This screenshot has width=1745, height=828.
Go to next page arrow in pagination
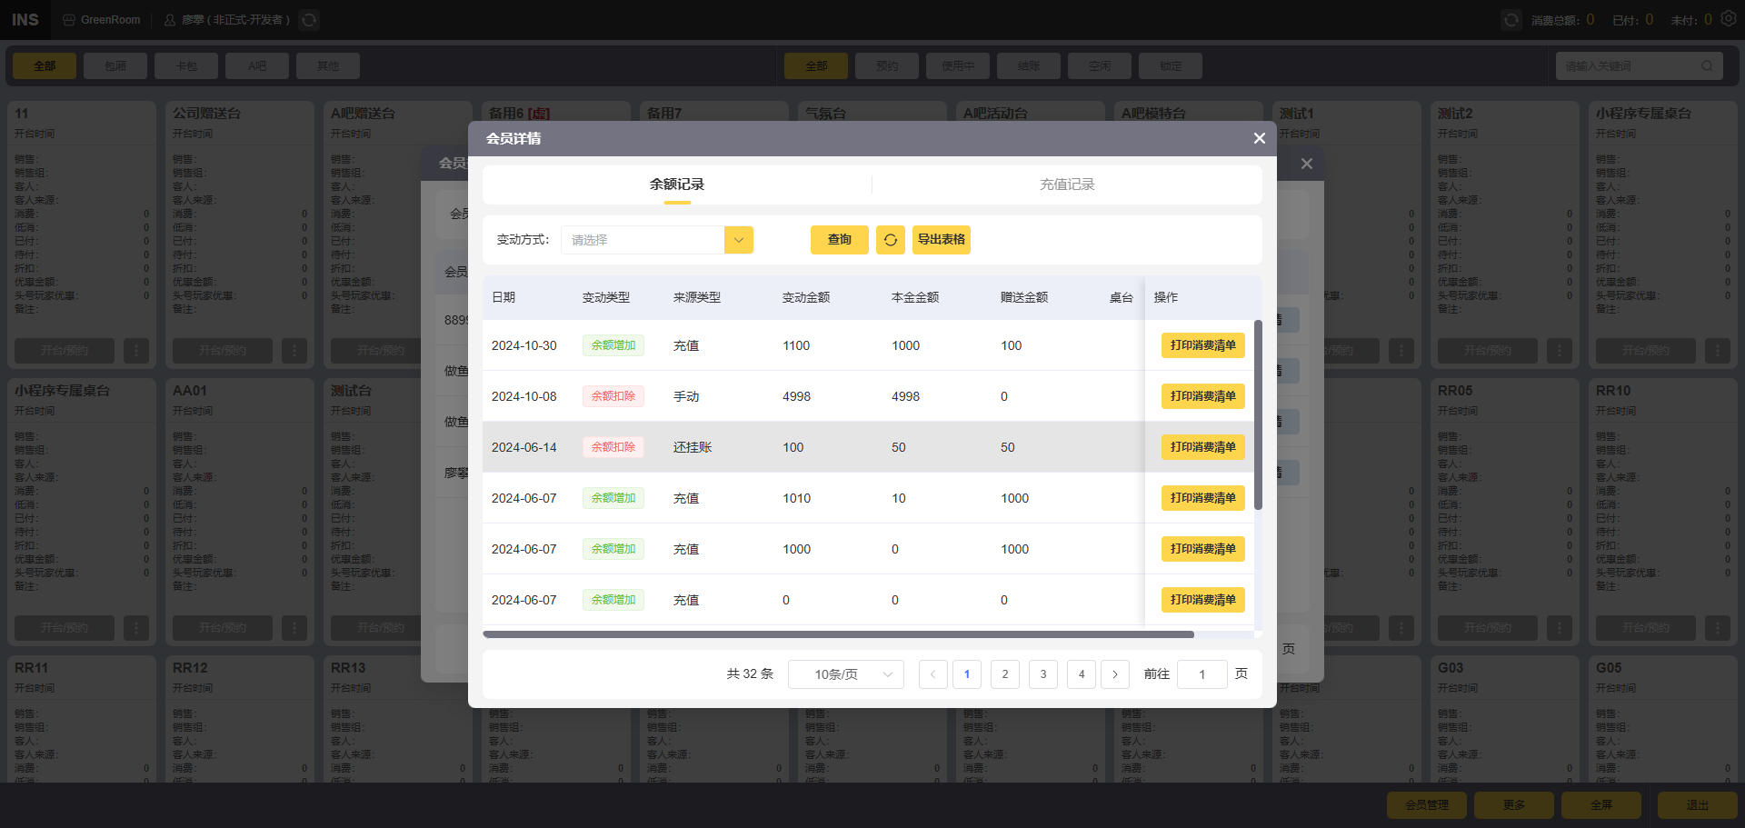(1115, 674)
